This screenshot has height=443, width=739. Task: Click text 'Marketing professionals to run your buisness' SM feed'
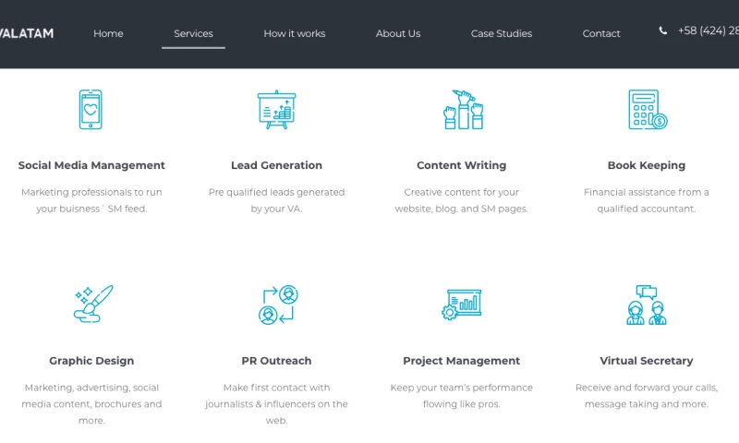91,200
